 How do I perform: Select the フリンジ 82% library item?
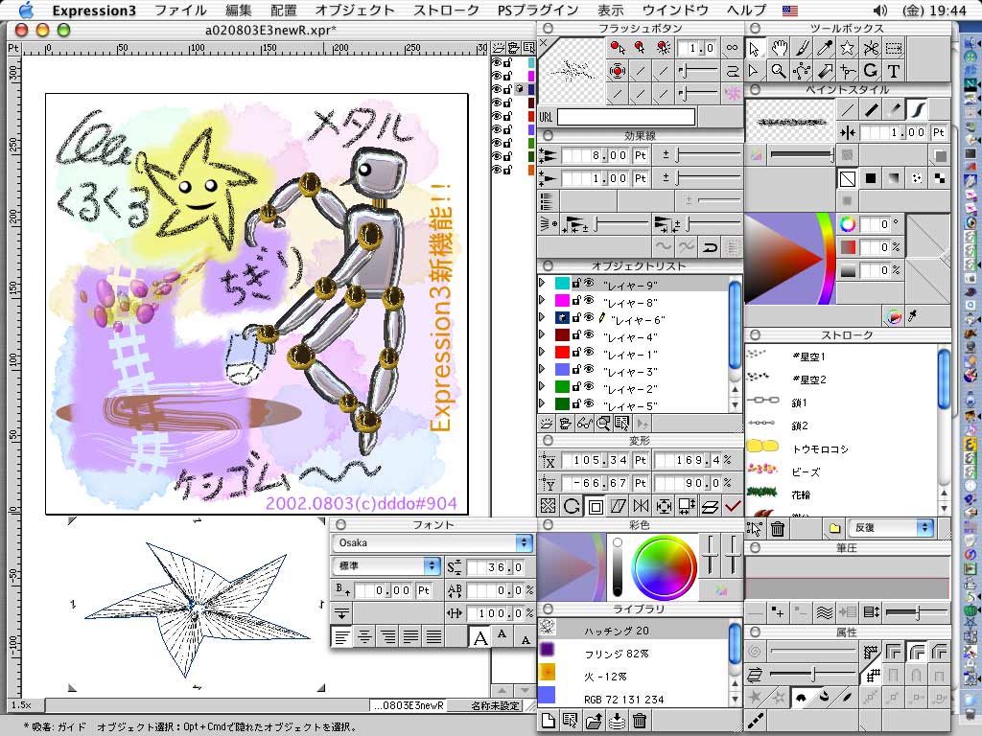pyautogui.click(x=633, y=653)
